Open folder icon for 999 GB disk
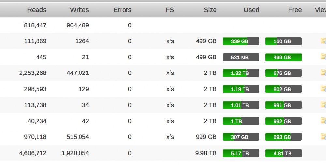The width and height of the screenshot is (326, 165). coord(323,137)
